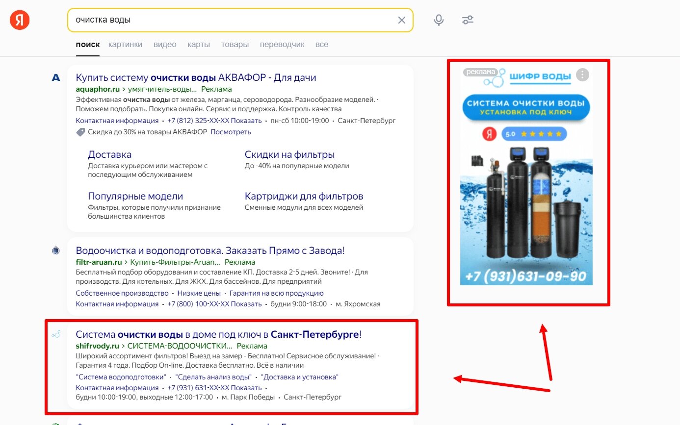Open the ШИФР ВОДЫ banner ad image
This screenshot has height=425, width=680.
[x=526, y=176]
